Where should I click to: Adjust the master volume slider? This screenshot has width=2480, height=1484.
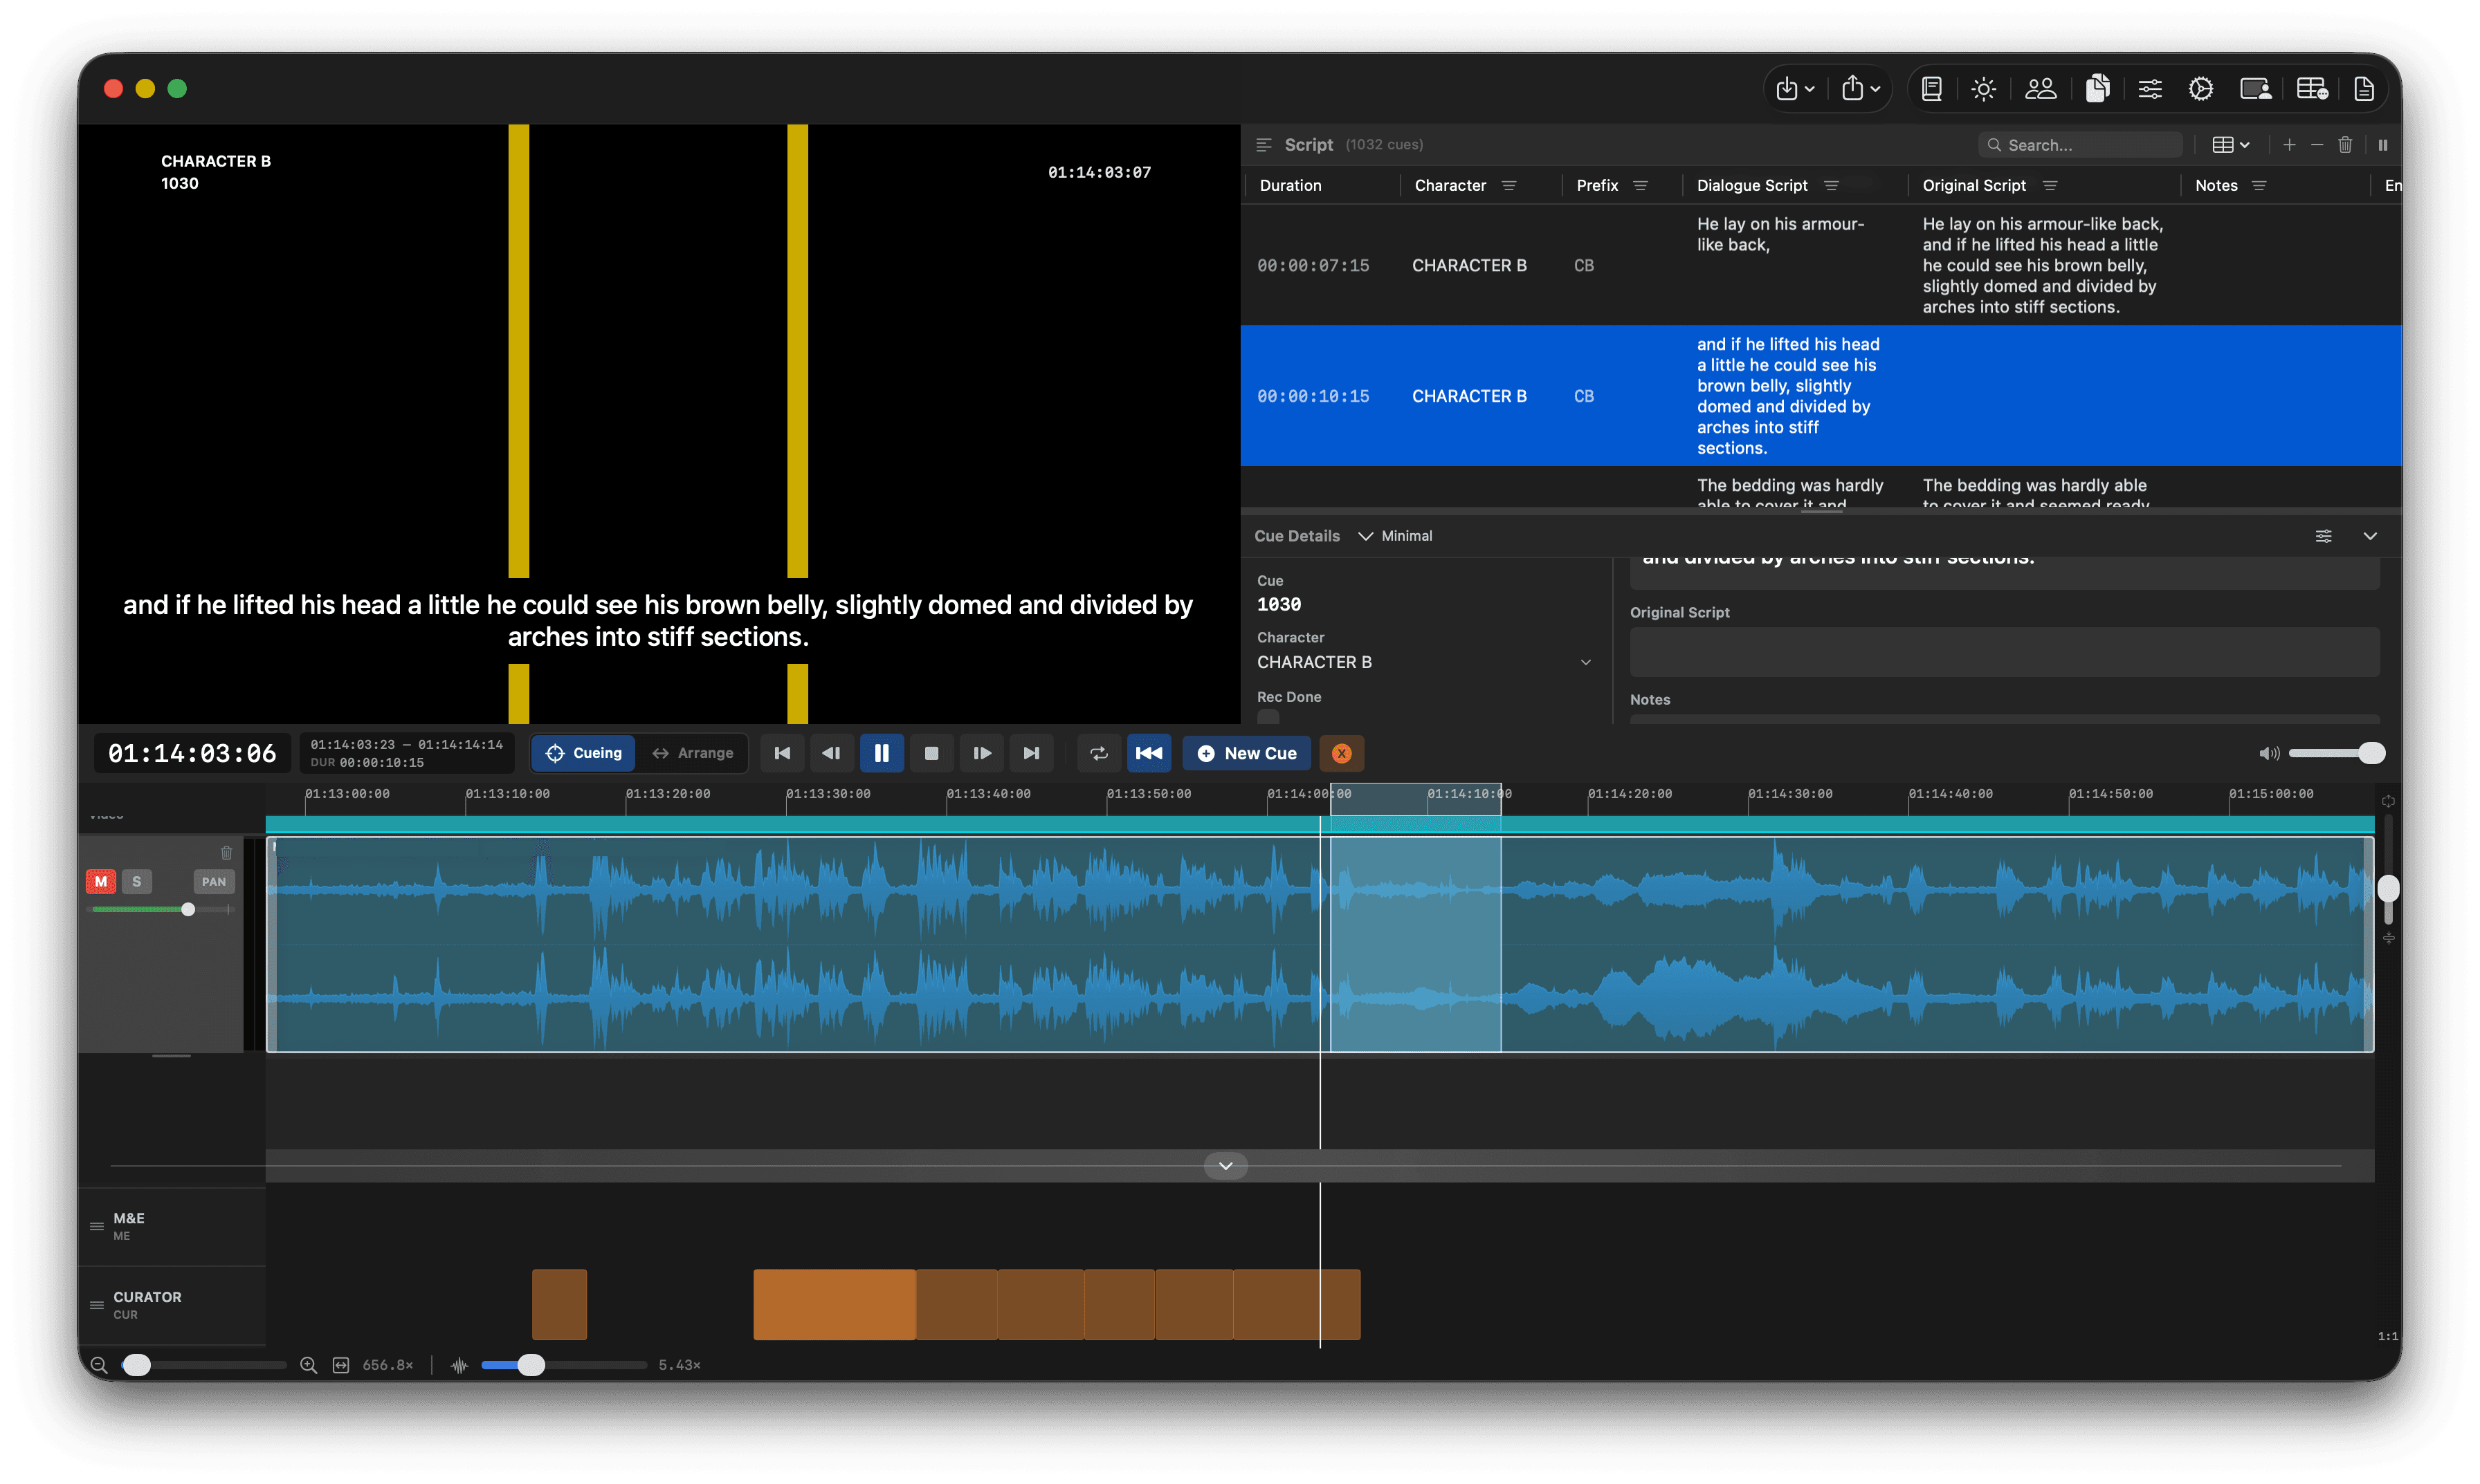click(x=2337, y=753)
